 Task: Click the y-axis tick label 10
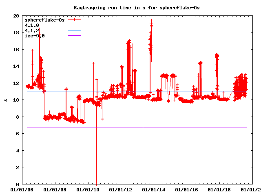16,100
